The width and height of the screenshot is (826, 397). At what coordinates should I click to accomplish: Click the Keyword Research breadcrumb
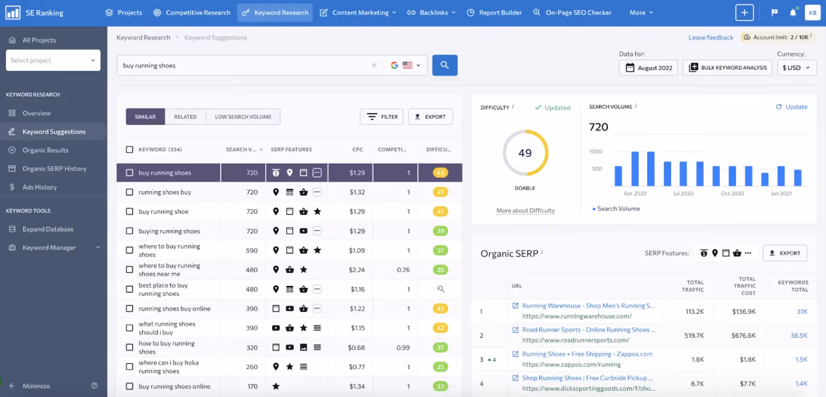(x=143, y=37)
